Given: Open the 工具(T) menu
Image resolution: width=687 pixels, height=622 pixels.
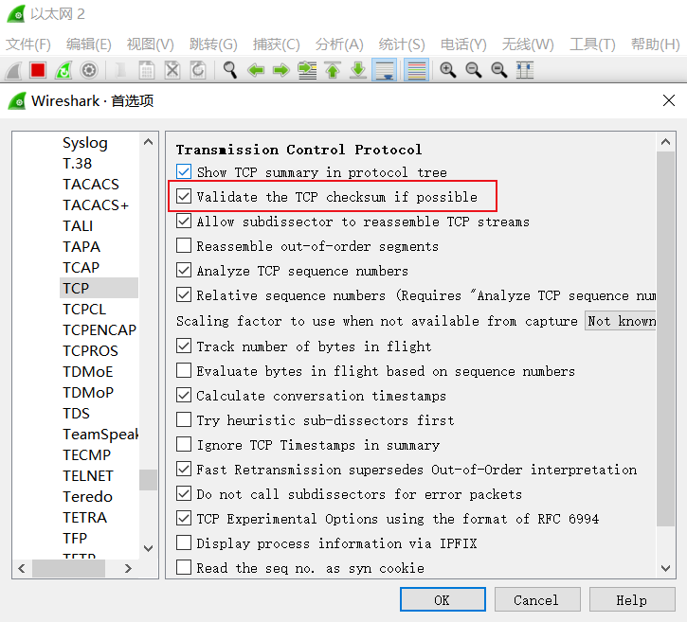Looking at the screenshot, I should (592, 44).
